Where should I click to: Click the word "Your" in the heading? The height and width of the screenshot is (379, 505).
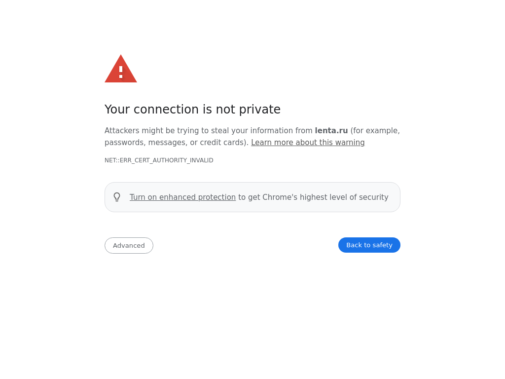point(117,110)
